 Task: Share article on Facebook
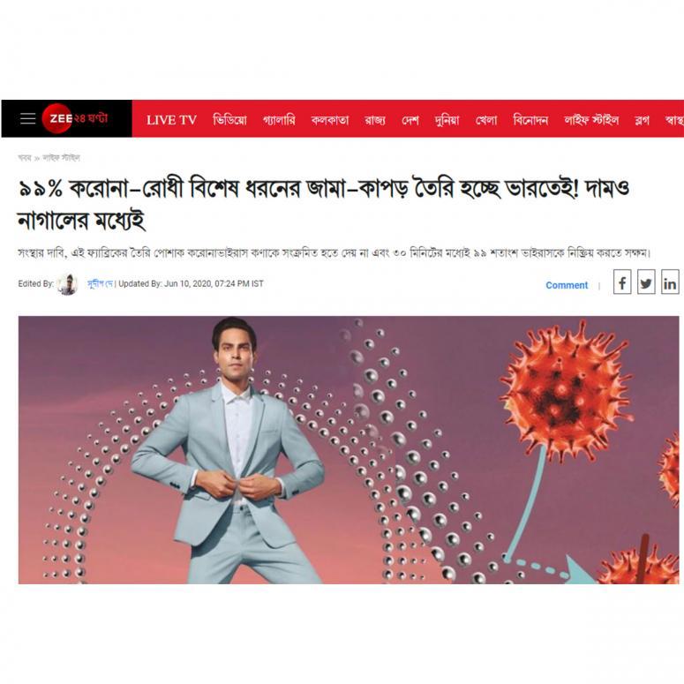[622, 284]
